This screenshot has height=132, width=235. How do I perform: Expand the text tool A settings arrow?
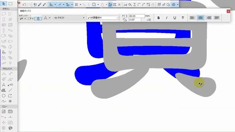pos(50,18)
